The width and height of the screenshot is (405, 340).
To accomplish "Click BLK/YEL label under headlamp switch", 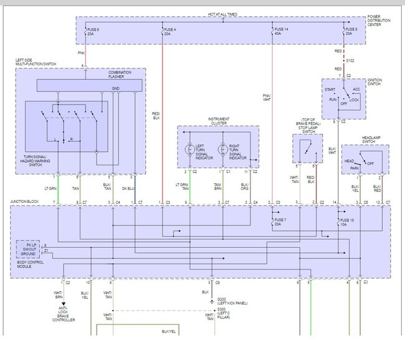I will pyautogui.click(x=355, y=189).
